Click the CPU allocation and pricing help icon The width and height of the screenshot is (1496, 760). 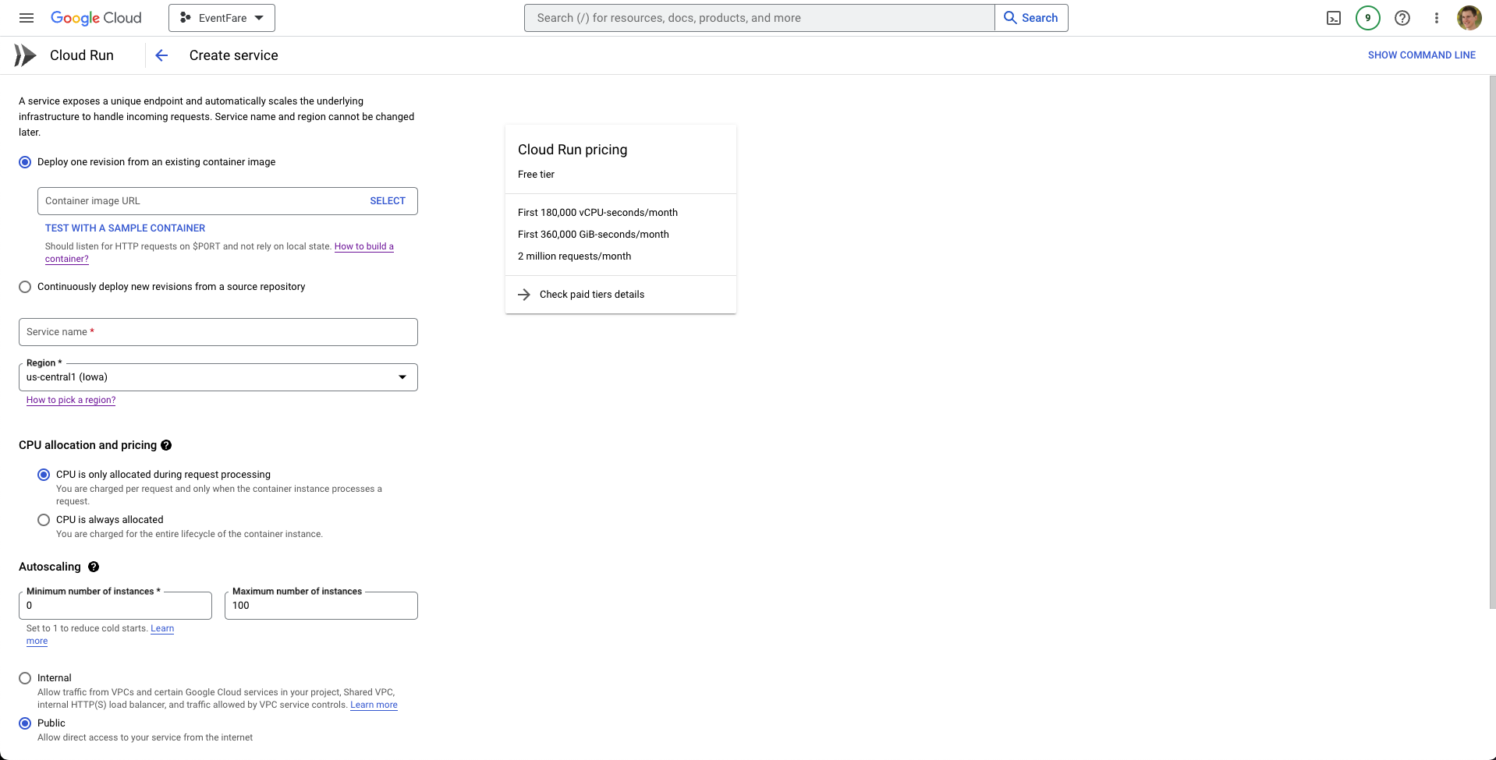pyautogui.click(x=166, y=445)
